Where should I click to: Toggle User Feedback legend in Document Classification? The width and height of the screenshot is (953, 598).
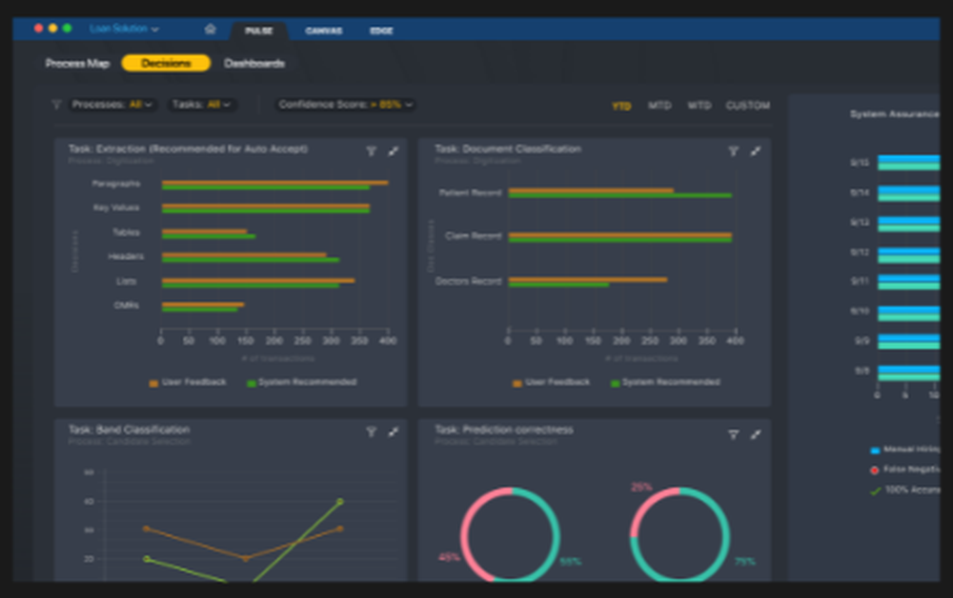pyautogui.click(x=551, y=383)
